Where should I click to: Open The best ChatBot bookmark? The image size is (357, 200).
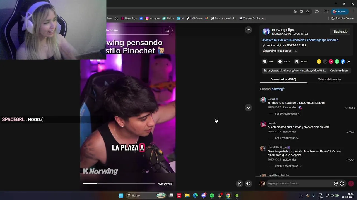pos(252,19)
